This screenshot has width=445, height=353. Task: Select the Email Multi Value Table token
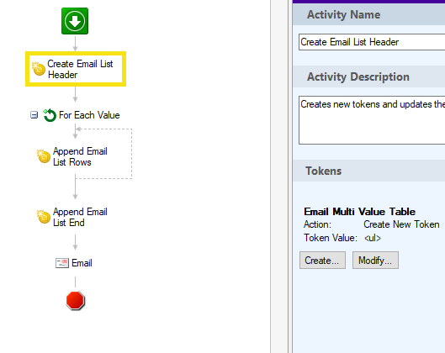(x=359, y=212)
